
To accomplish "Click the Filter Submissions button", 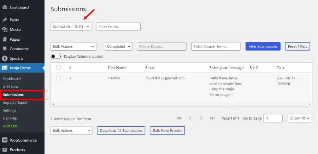I will [263, 46].
